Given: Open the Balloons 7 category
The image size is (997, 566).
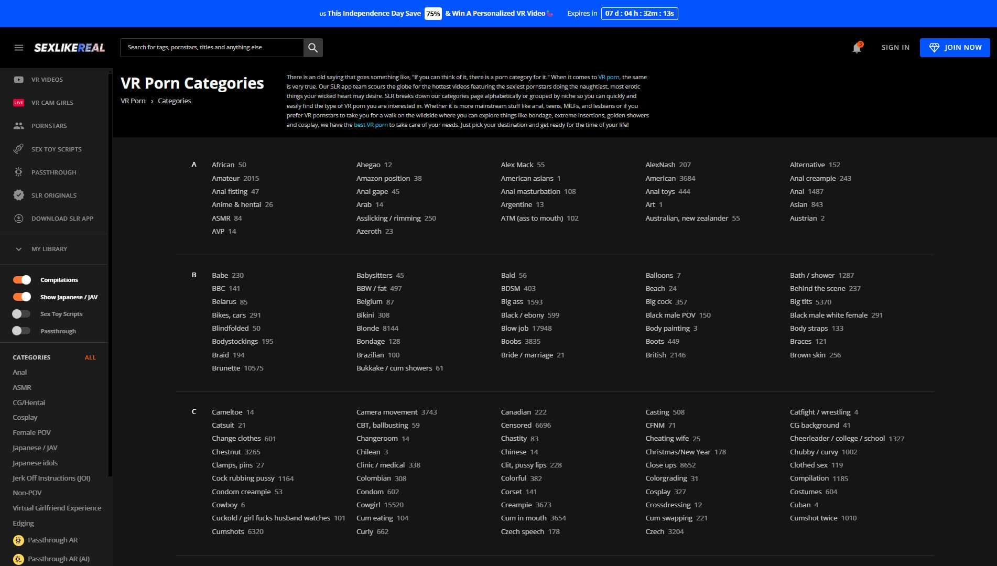Looking at the screenshot, I should [663, 275].
